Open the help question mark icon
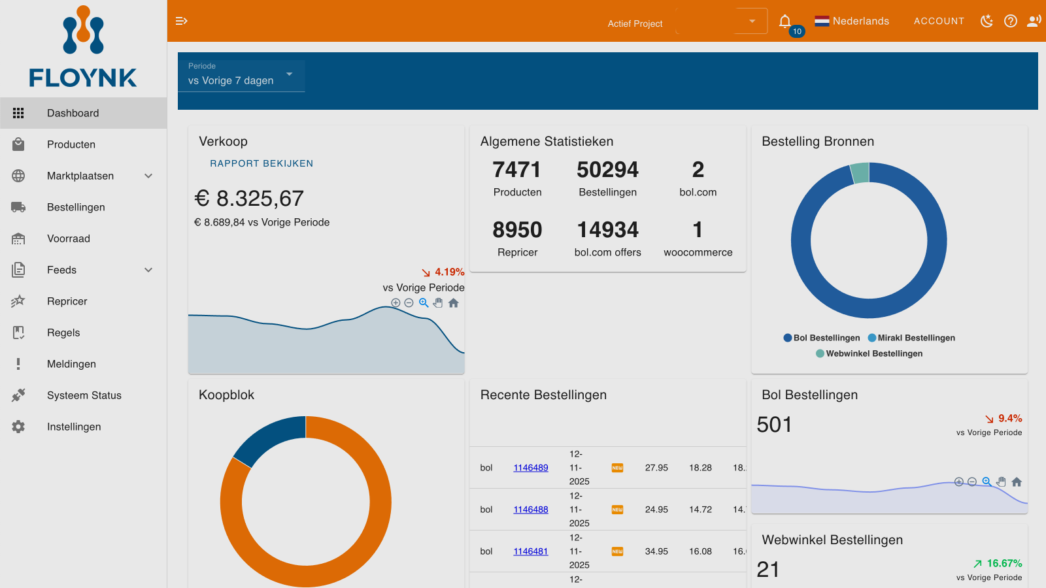Image resolution: width=1046 pixels, height=588 pixels. coord(1011,21)
